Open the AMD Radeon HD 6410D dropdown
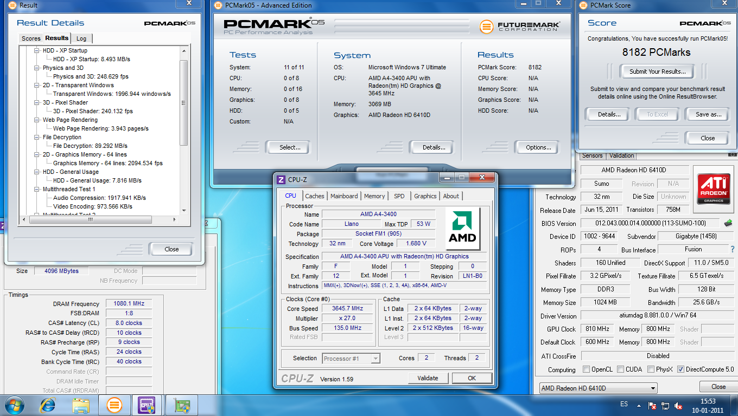The image size is (738, 416). click(x=599, y=388)
